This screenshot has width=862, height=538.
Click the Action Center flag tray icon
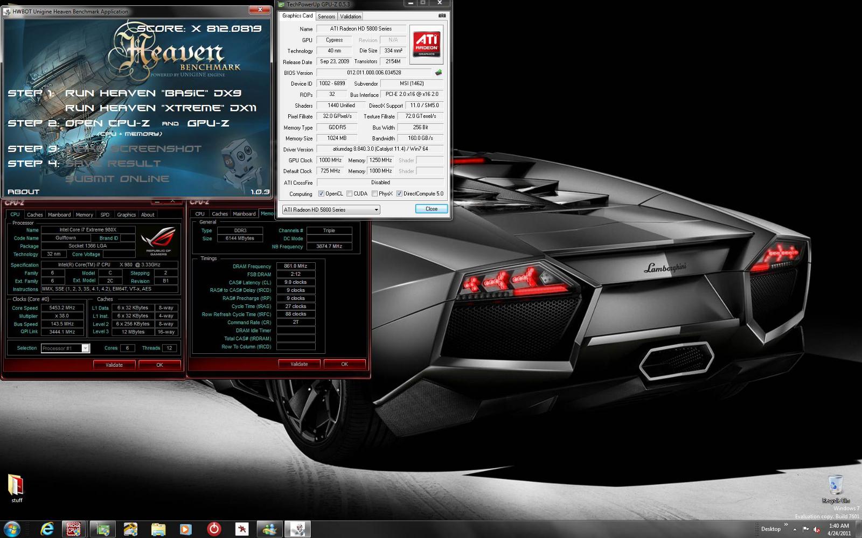click(x=805, y=529)
